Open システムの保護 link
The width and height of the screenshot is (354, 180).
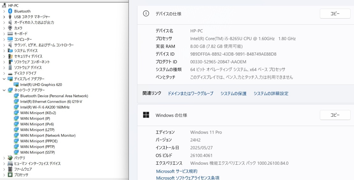point(233,93)
